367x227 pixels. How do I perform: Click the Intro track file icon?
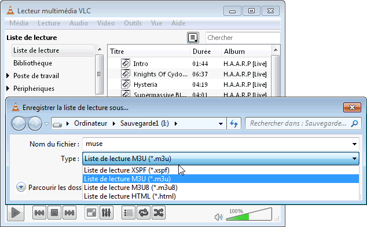pos(126,63)
